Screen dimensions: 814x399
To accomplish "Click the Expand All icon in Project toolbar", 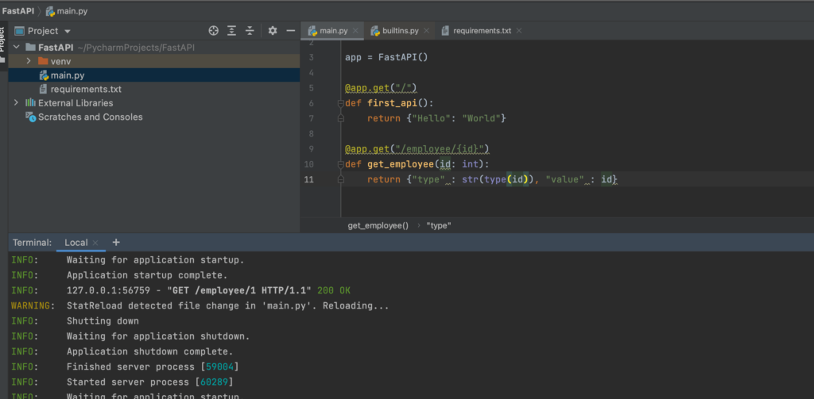I will coord(231,31).
